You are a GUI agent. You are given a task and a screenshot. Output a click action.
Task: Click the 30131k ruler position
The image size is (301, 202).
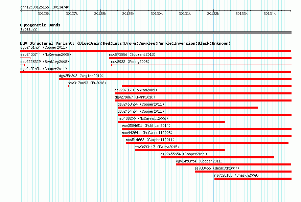pos(185,14)
